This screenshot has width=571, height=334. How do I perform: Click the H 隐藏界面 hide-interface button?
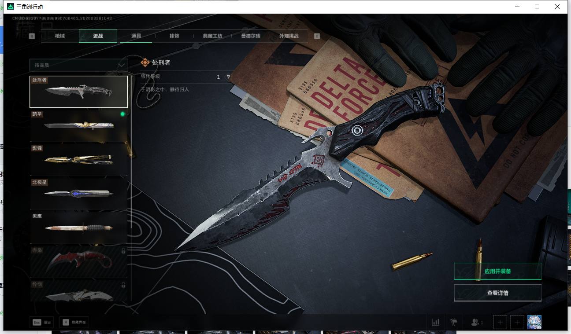pos(74,322)
